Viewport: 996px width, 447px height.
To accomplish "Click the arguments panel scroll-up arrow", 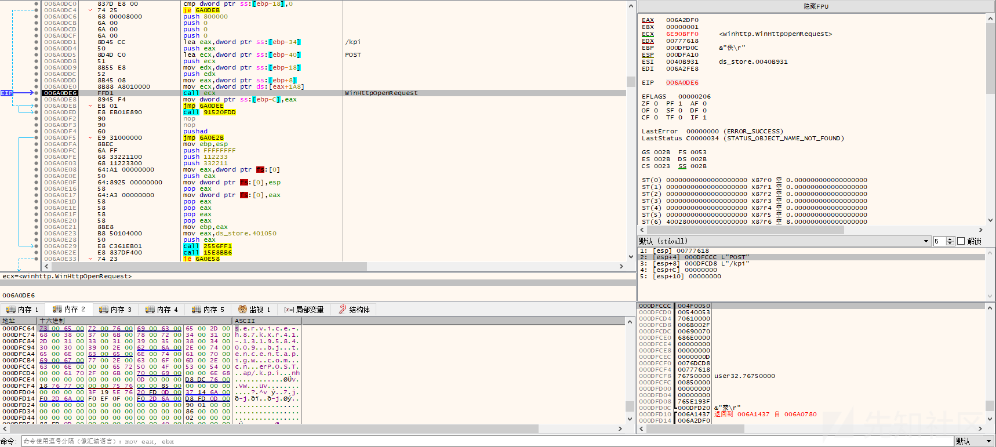I will tap(990, 253).
